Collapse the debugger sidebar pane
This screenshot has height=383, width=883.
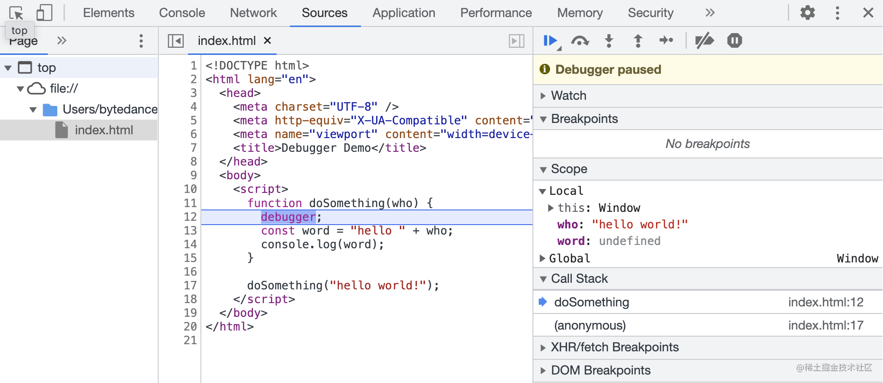pyautogui.click(x=516, y=41)
